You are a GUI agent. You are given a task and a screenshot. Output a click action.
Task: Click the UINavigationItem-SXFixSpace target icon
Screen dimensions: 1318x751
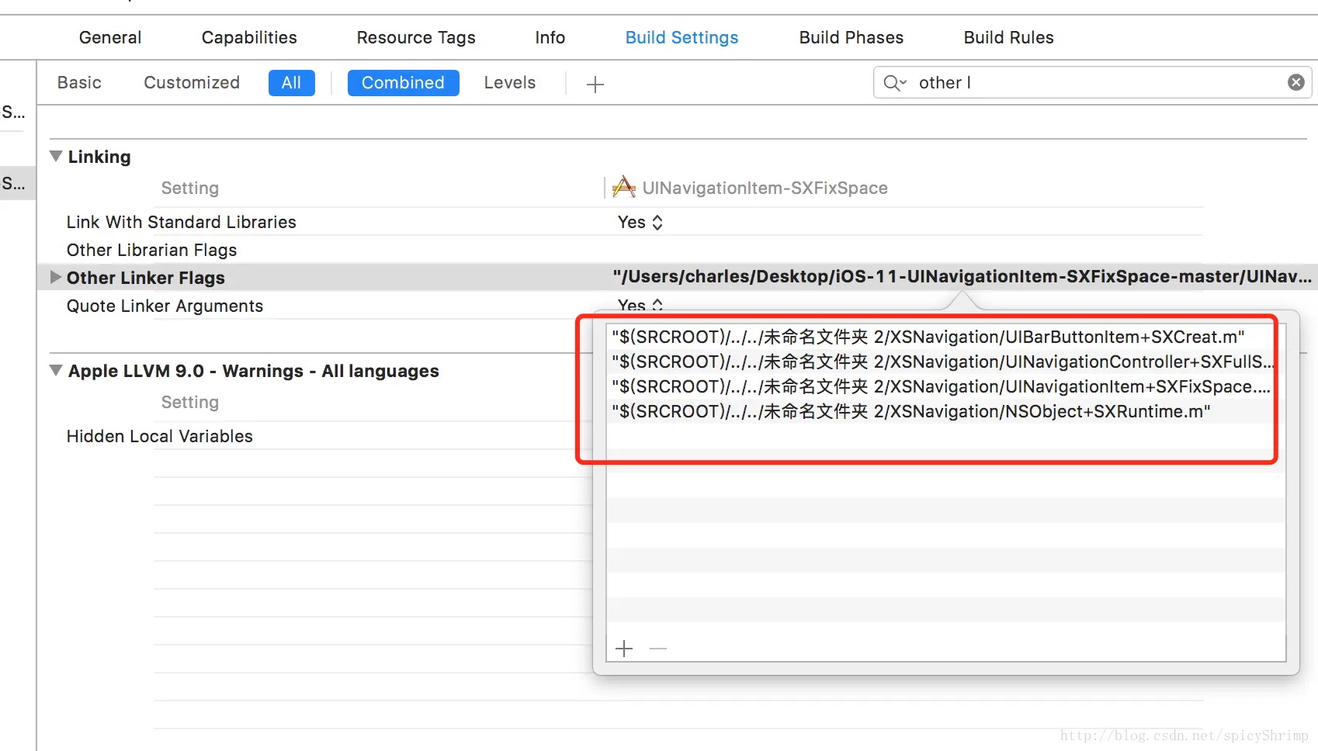coord(624,187)
